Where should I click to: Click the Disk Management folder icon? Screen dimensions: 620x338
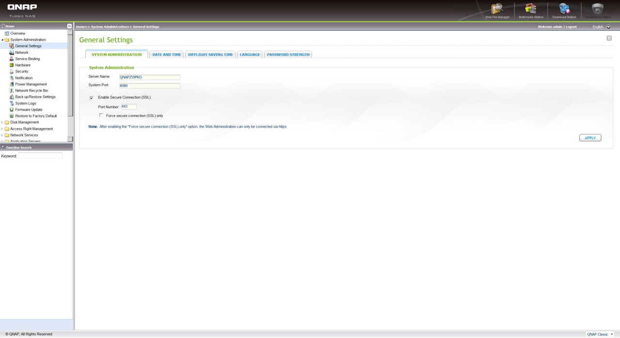pos(7,122)
